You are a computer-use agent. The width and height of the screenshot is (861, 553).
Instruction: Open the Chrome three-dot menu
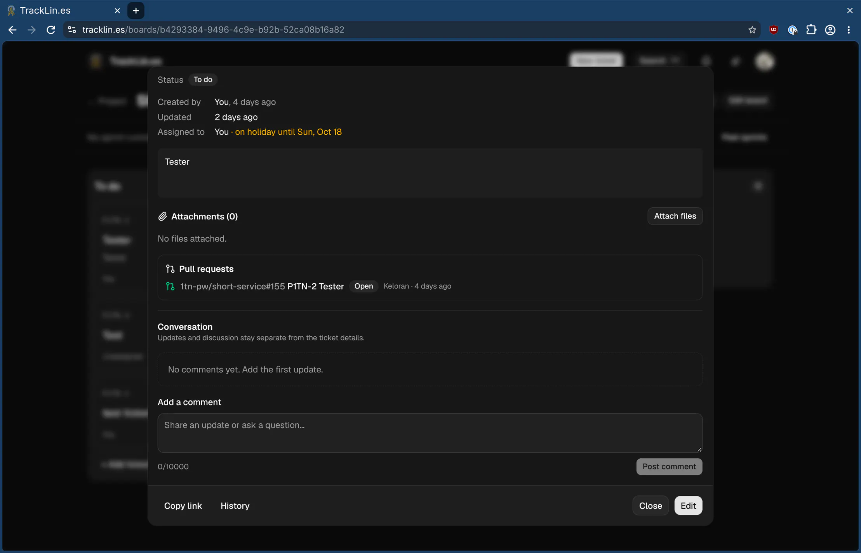tap(849, 30)
